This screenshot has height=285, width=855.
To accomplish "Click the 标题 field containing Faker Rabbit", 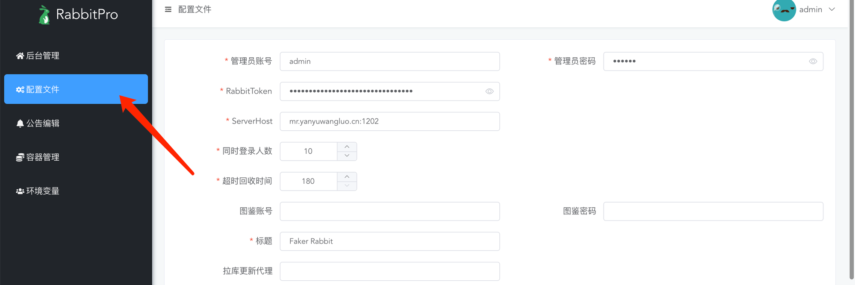I will pyautogui.click(x=389, y=241).
